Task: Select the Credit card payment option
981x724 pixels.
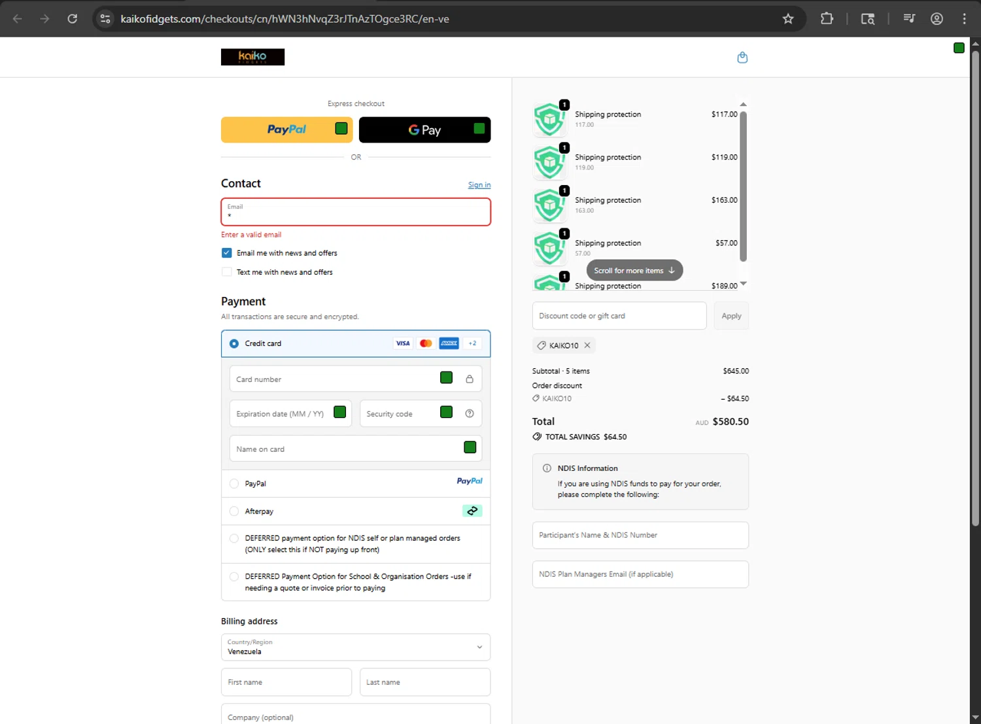Action: pyautogui.click(x=234, y=343)
